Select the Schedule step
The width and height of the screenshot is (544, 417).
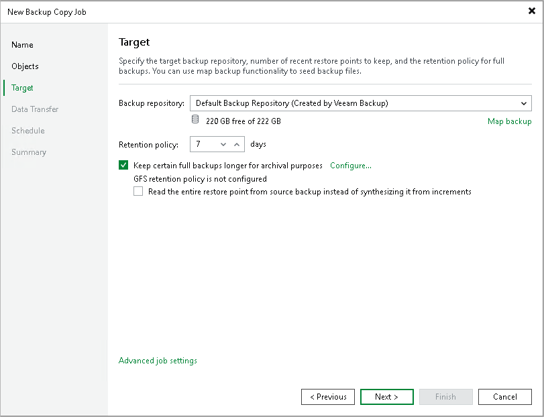[28, 131]
